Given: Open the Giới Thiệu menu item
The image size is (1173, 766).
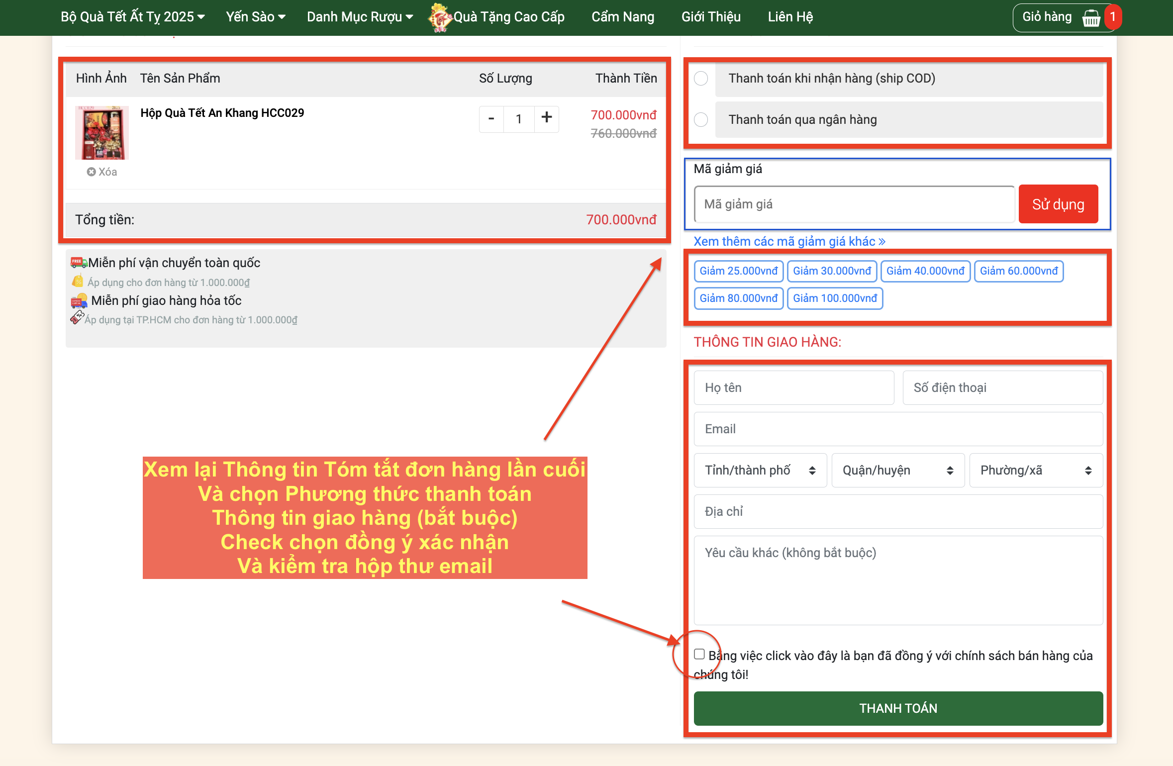Looking at the screenshot, I should 711,17.
